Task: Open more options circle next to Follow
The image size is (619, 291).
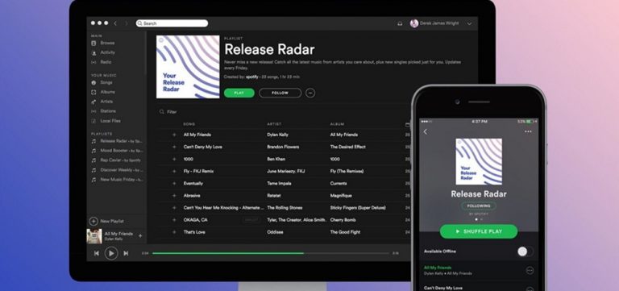Action: (310, 94)
